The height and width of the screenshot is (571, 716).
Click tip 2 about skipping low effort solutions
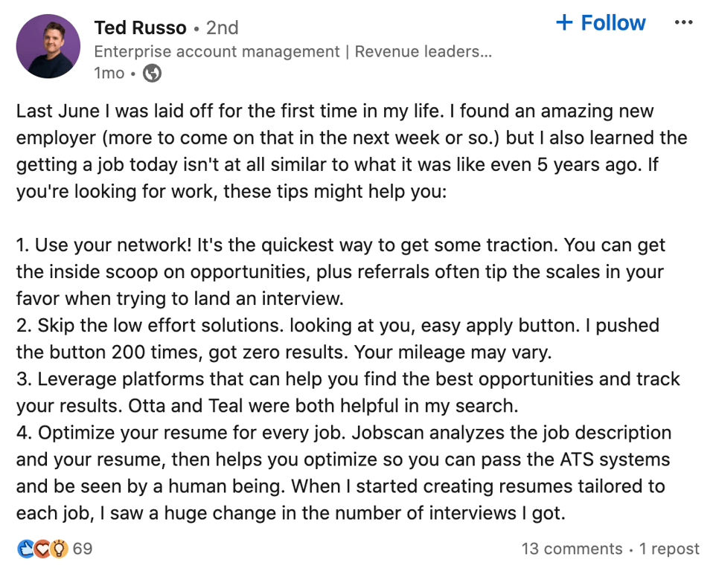click(x=338, y=339)
